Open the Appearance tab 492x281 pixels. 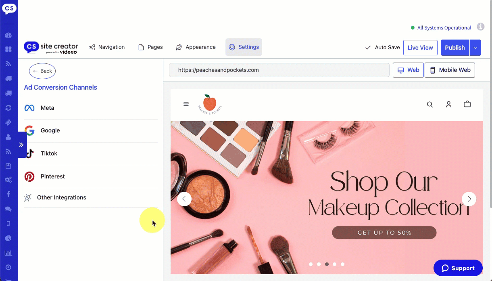196,47
